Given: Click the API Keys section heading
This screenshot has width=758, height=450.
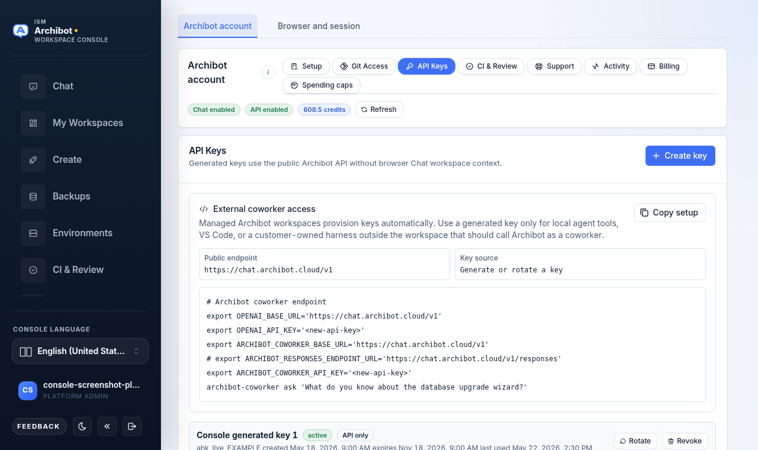Looking at the screenshot, I should 207,151.
